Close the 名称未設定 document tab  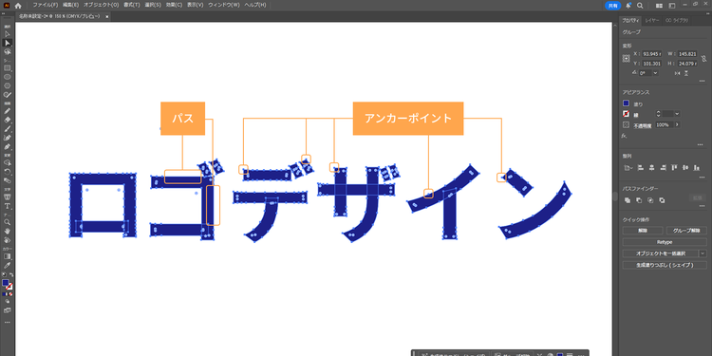pos(107,16)
